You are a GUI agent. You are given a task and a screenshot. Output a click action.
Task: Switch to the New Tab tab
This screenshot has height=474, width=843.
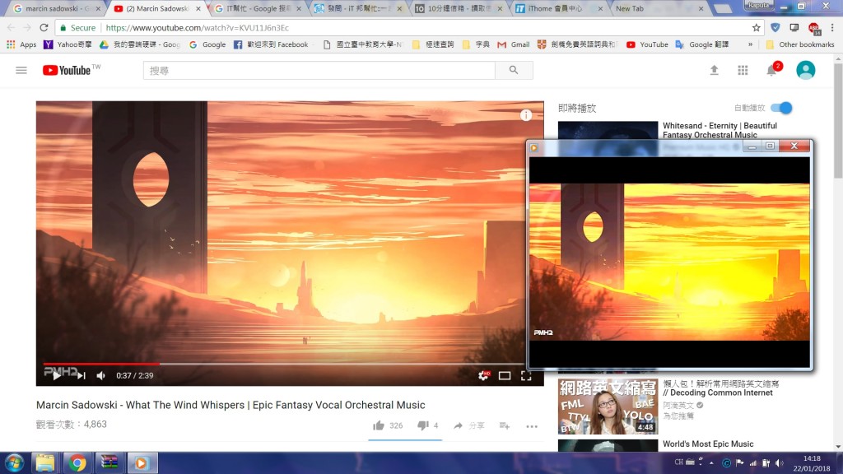coord(659,8)
